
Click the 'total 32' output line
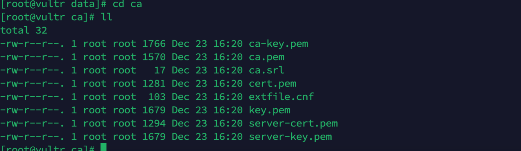pyautogui.click(x=24, y=30)
